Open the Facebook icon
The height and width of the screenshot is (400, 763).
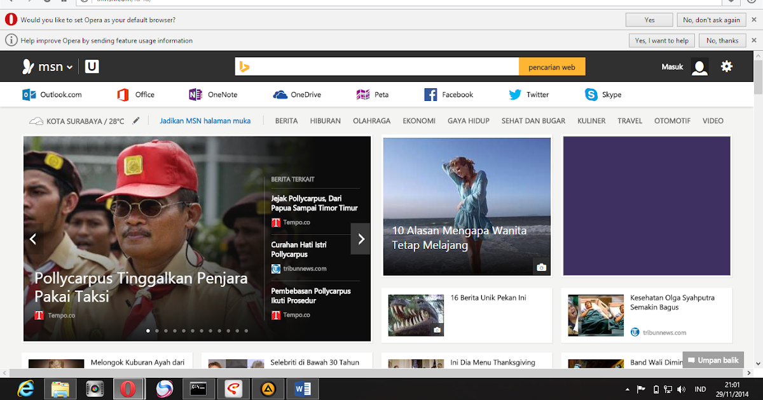430,95
